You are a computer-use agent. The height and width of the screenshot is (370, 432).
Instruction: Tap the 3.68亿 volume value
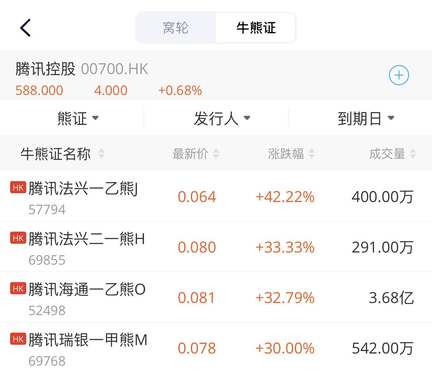click(391, 298)
